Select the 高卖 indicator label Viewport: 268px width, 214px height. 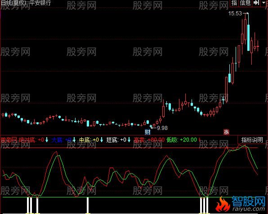(140, 140)
